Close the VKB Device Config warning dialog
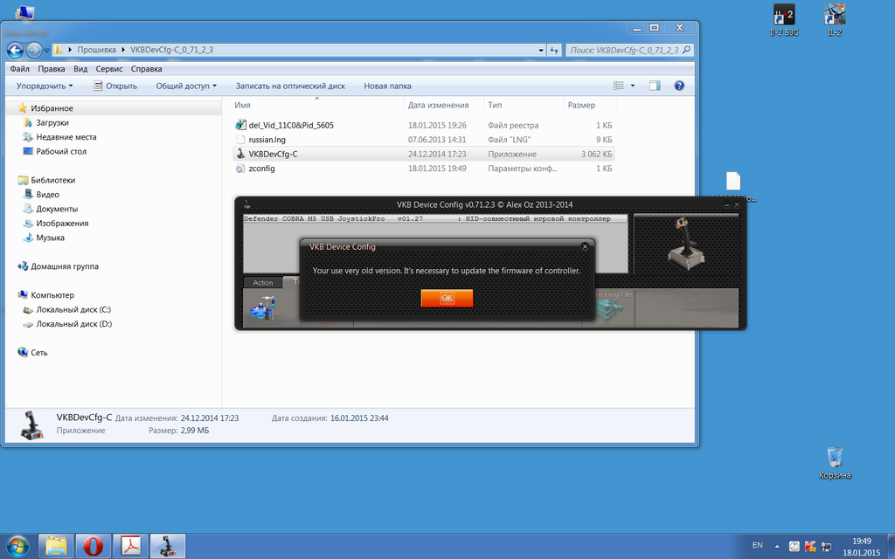Image resolution: width=895 pixels, height=559 pixels. point(585,247)
